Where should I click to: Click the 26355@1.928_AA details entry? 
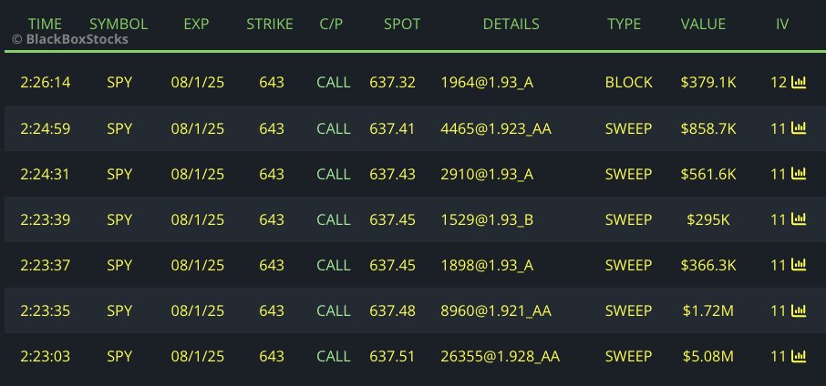coord(500,356)
